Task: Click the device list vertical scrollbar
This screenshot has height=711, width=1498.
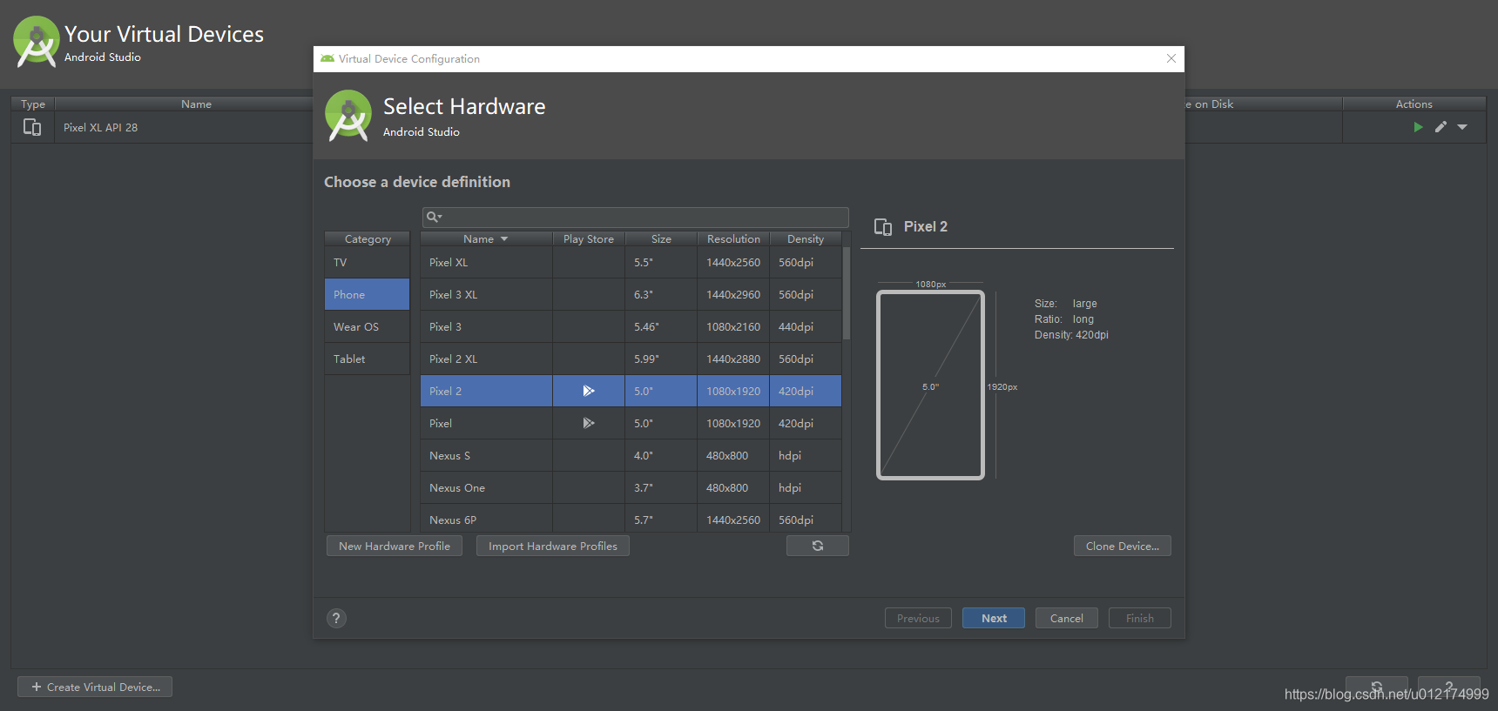Action: (x=847, y=293)
